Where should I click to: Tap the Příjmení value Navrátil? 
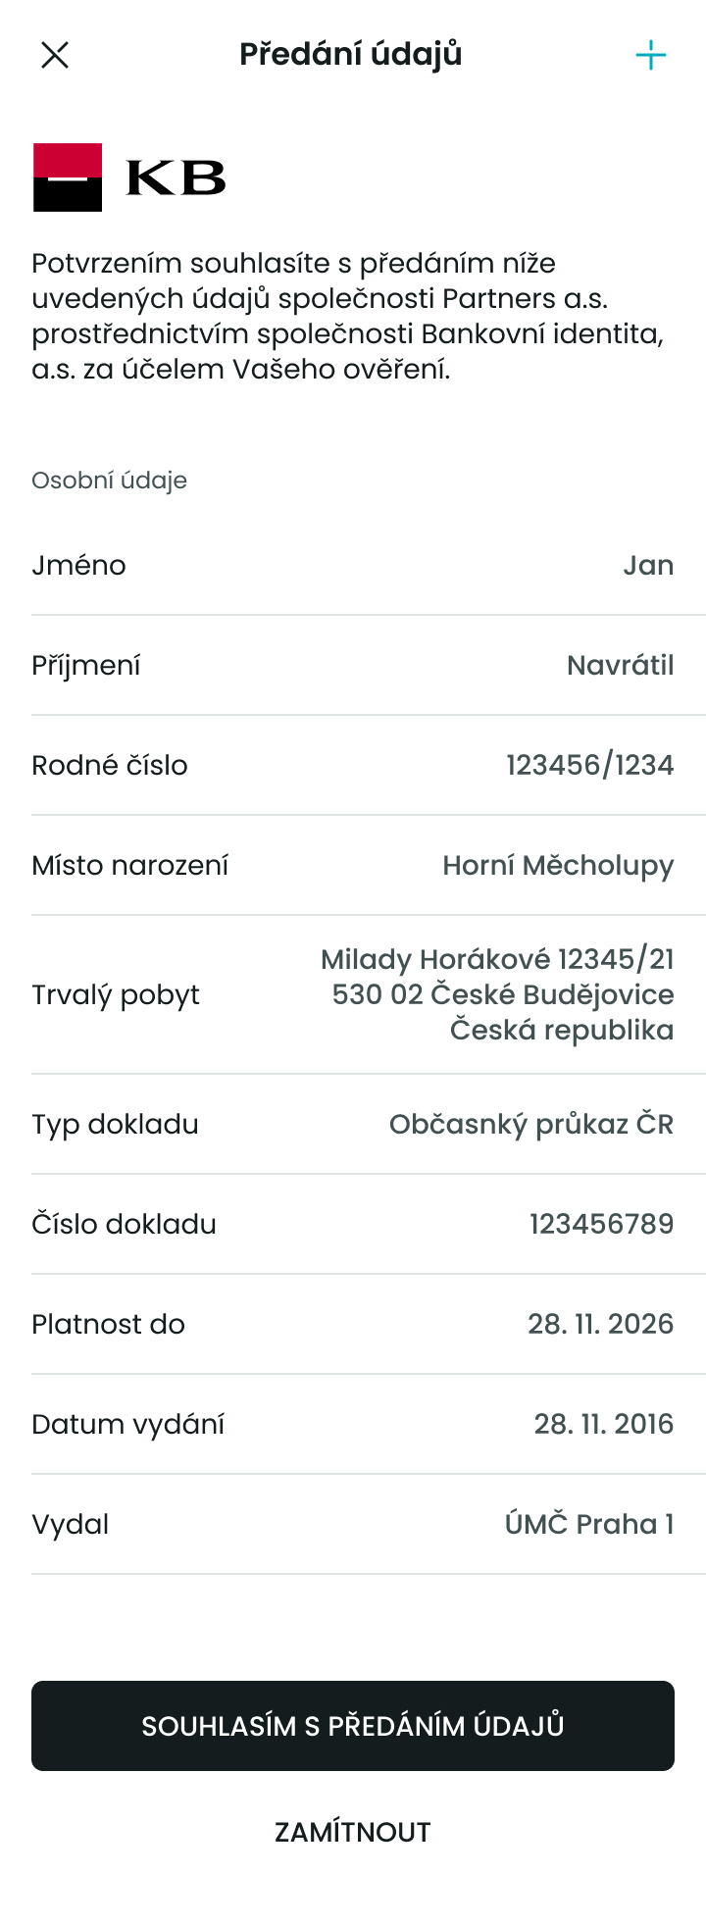(x=621, y=666)
